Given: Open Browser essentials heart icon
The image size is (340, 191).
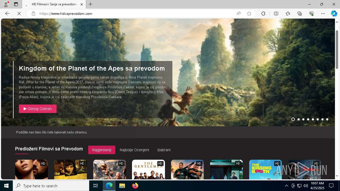Looking at the screenshot, I should coord(311,14).
